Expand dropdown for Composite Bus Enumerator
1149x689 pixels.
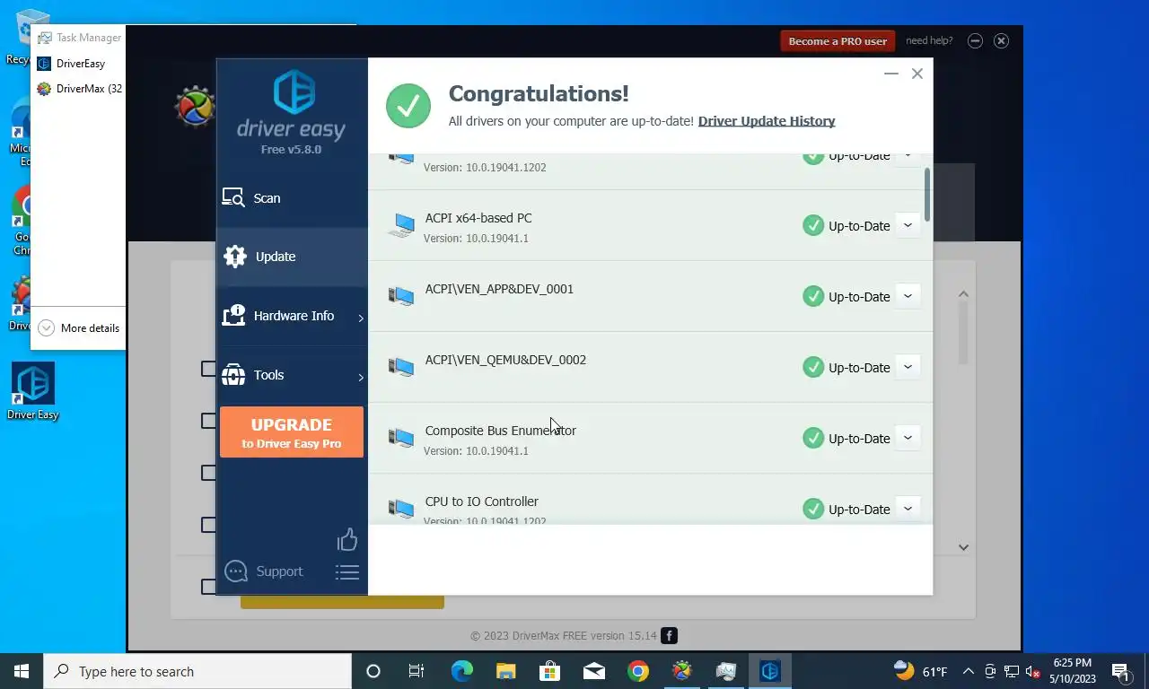click(x=908, y=438)
